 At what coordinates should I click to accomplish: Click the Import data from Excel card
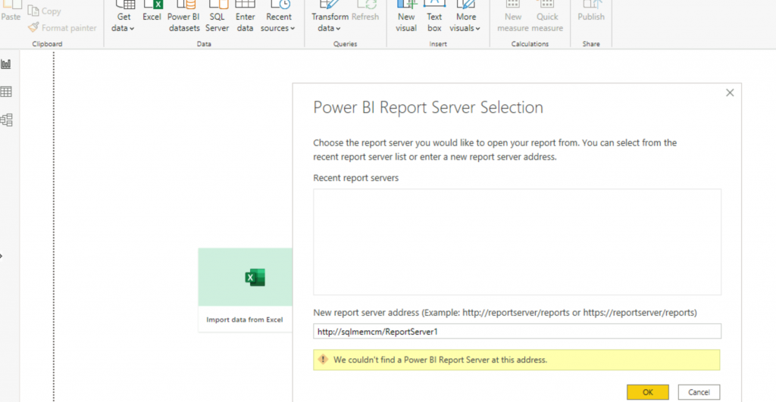point(245,290)
